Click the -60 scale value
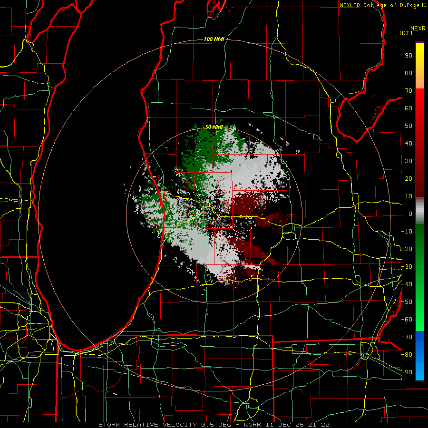The height and width of the screenshot is (428, 428). coord(407,320)
